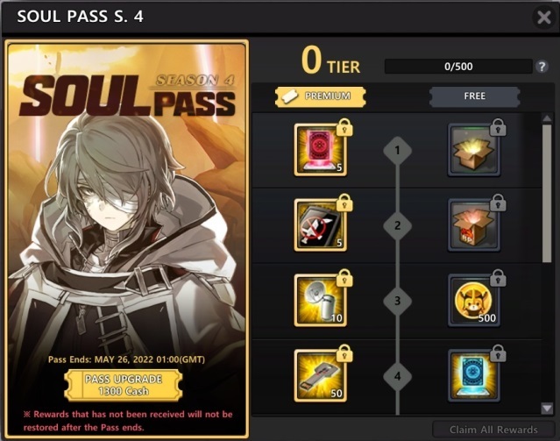Select the tier 2 premium black card reward

click(321, 225)
